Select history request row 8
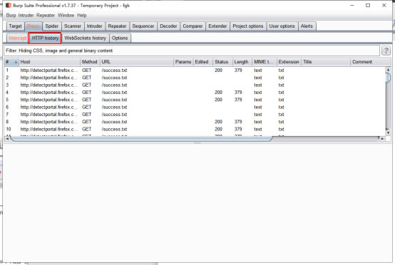The height and width of the screenshot is (265, 395). [x=195, y=122]
